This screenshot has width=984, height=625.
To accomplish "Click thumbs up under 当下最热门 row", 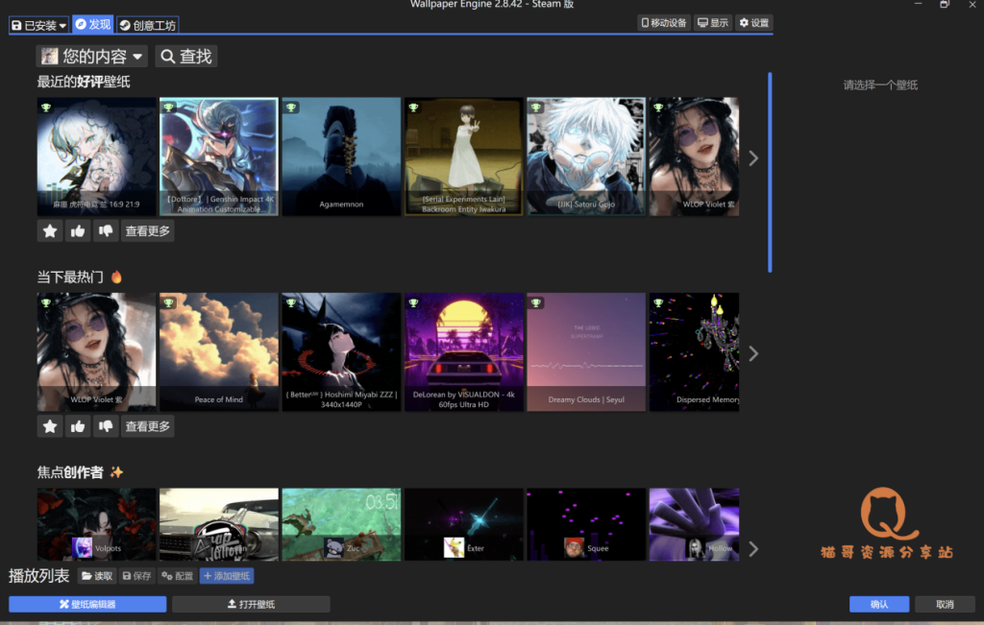I will [x=78, y=427].
